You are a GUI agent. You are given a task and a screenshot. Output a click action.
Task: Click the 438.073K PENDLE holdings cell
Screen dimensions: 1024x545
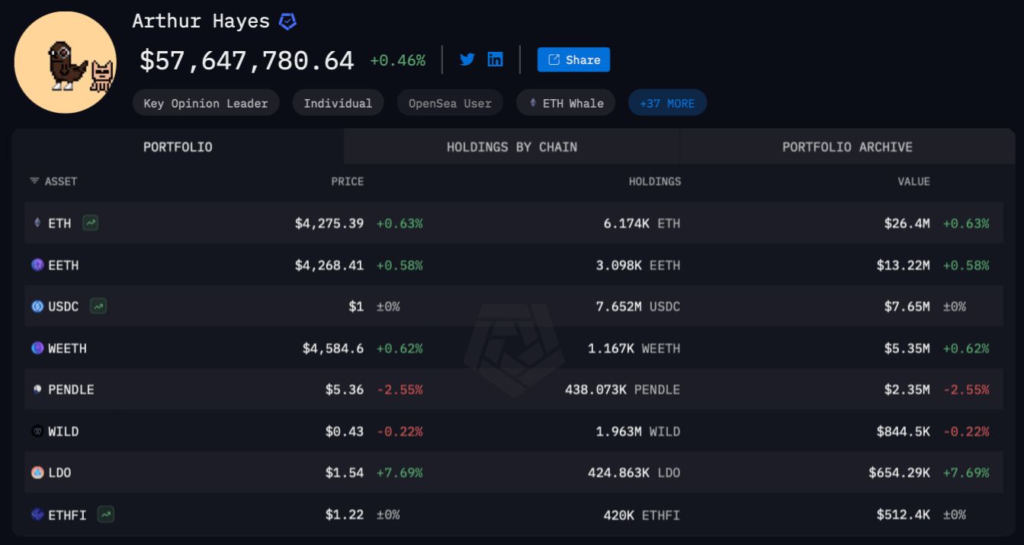point(623,390)
